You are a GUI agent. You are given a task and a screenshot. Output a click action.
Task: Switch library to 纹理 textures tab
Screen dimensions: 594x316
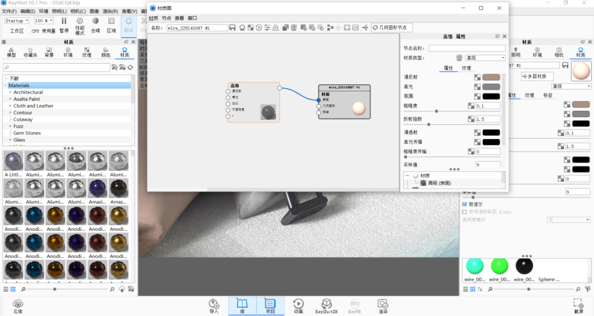pyautogui.click(x=87, y=52)
